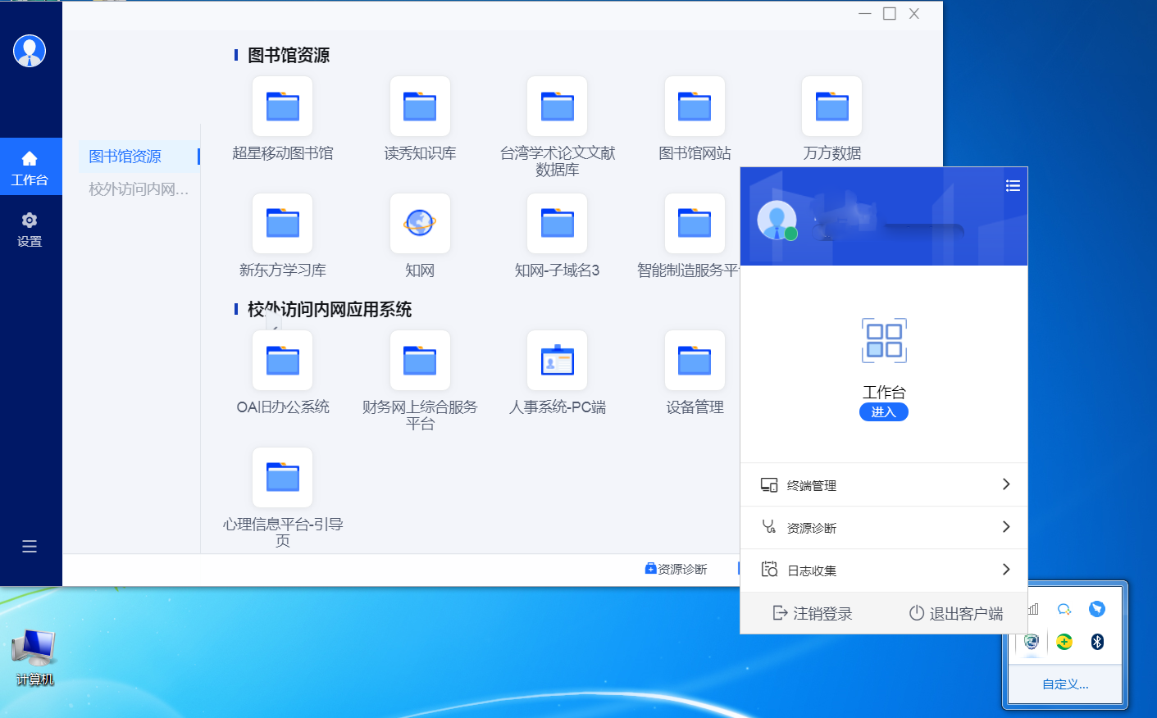Image resolution: width=1157 pixels, height=718 pixels.
Task: Maximize the main application window
Action: pos(889,13)
